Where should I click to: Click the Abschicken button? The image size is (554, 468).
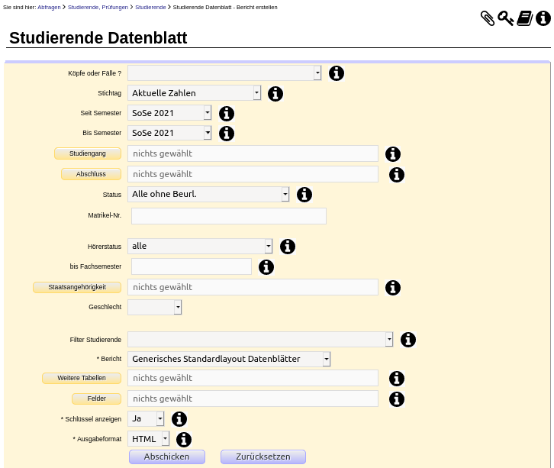coord(167,457)
